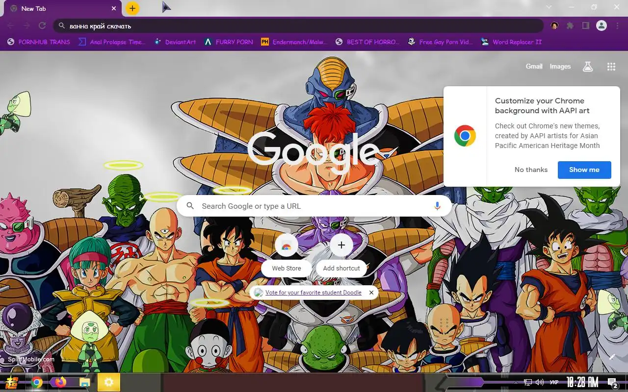Open the Gmail link
628x392 pixels.
(x=534, y=66)
